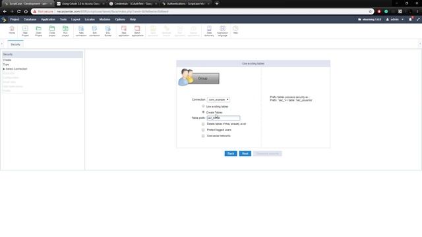Expand the Select Connection step arrow

[4, 68]
